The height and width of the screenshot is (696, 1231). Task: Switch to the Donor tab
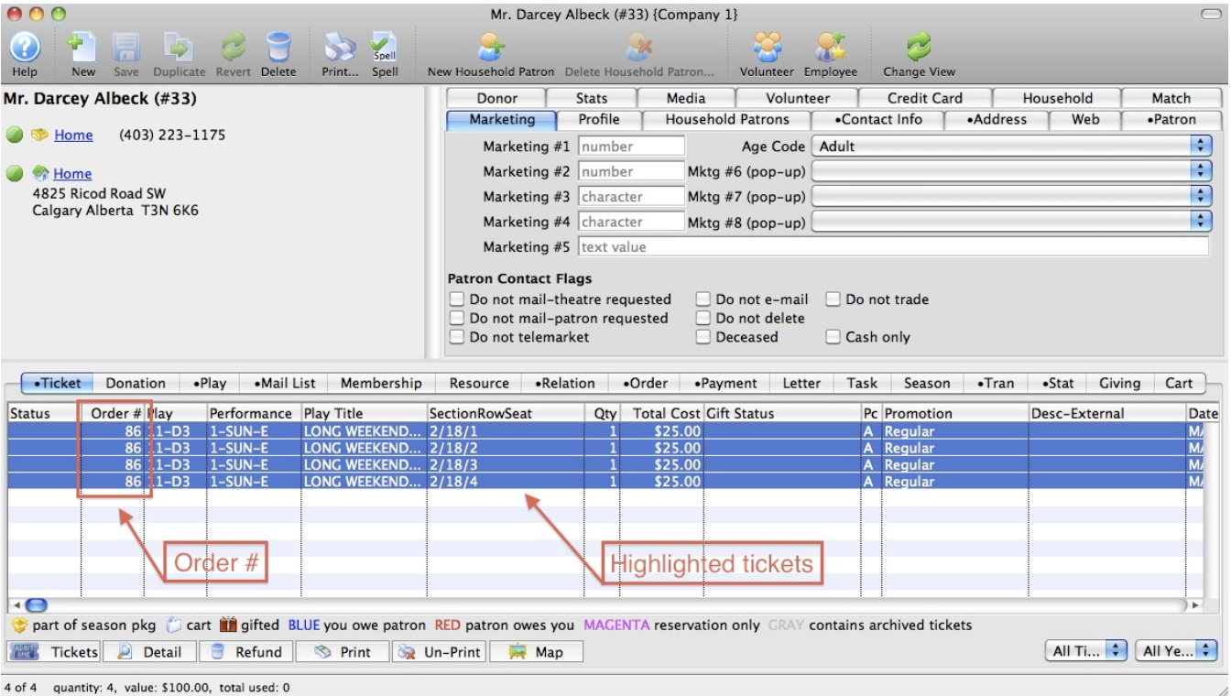(496, 98)
